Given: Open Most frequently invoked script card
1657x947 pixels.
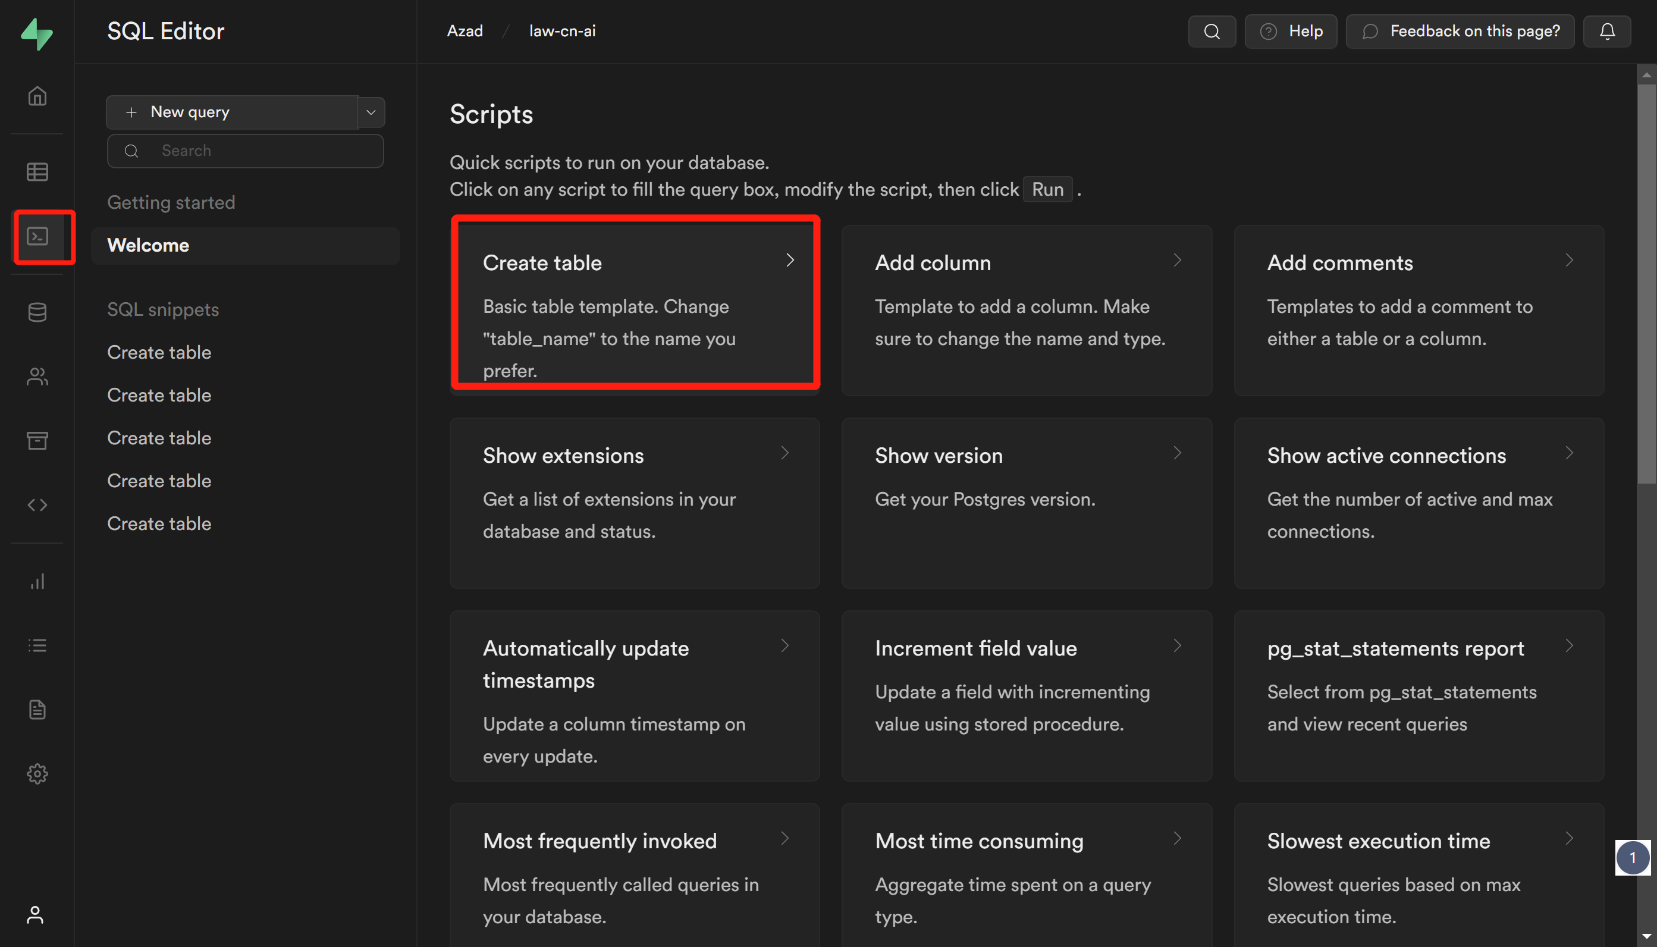Looking at the screenshot, I should click(635, 875).
